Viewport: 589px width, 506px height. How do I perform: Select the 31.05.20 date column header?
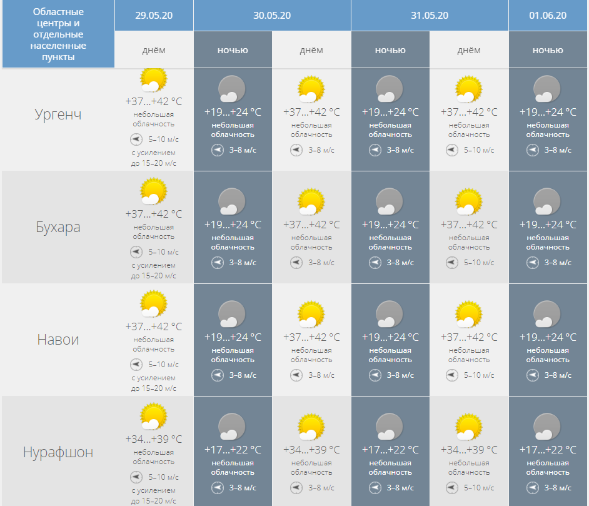pos(430,16)
